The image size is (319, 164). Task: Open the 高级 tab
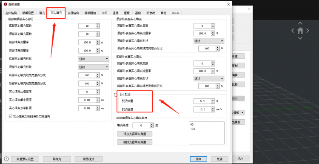coord(138,13)
